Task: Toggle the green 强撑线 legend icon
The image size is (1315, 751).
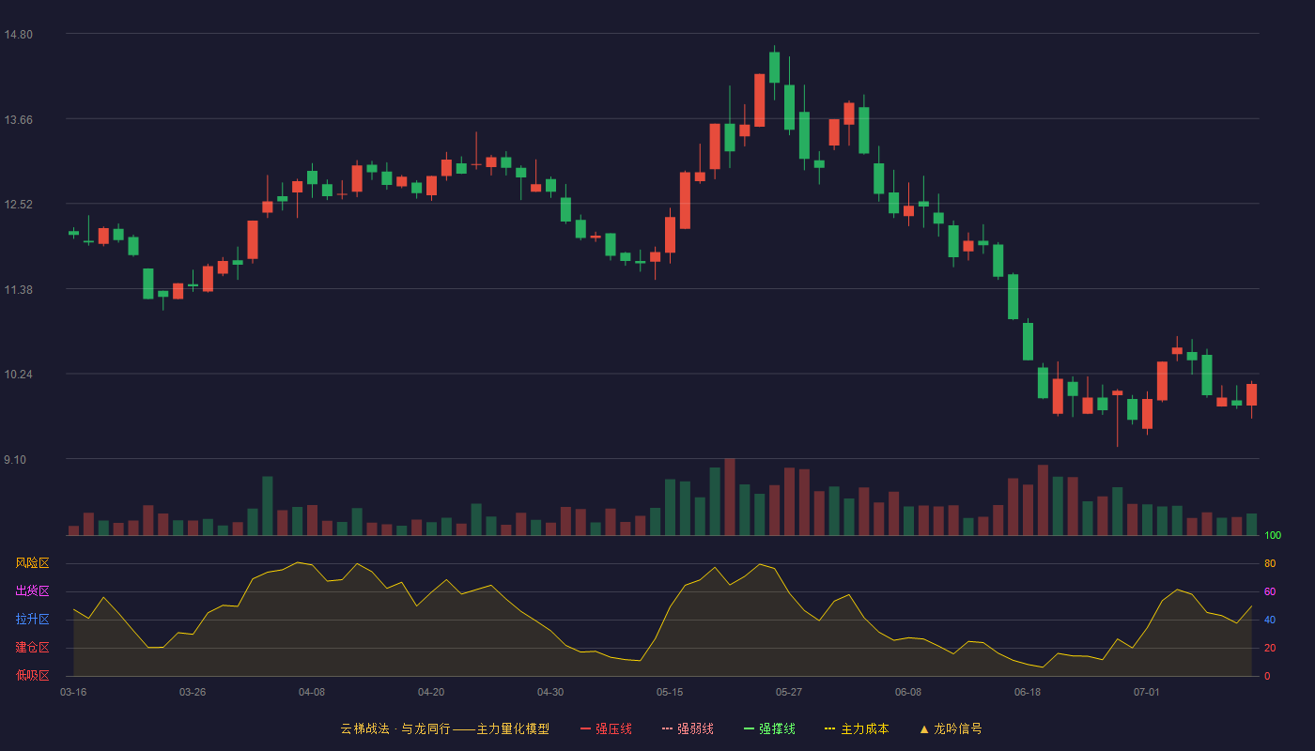Action: click(750, 728)
